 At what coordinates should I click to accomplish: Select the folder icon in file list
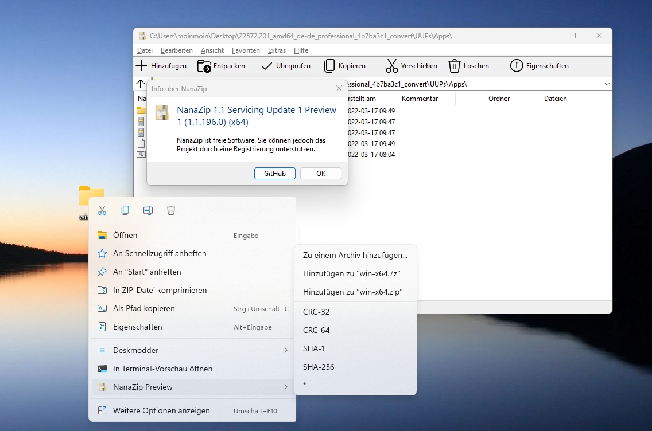tap(141, 111)
